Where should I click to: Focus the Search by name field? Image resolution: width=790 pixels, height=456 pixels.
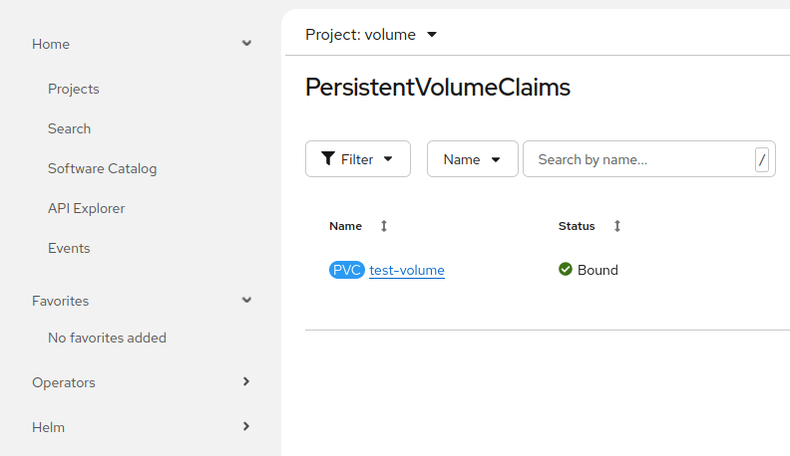[638, 159]
